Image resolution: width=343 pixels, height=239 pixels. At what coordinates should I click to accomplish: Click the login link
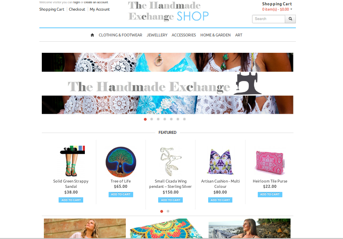coord(77,2)
